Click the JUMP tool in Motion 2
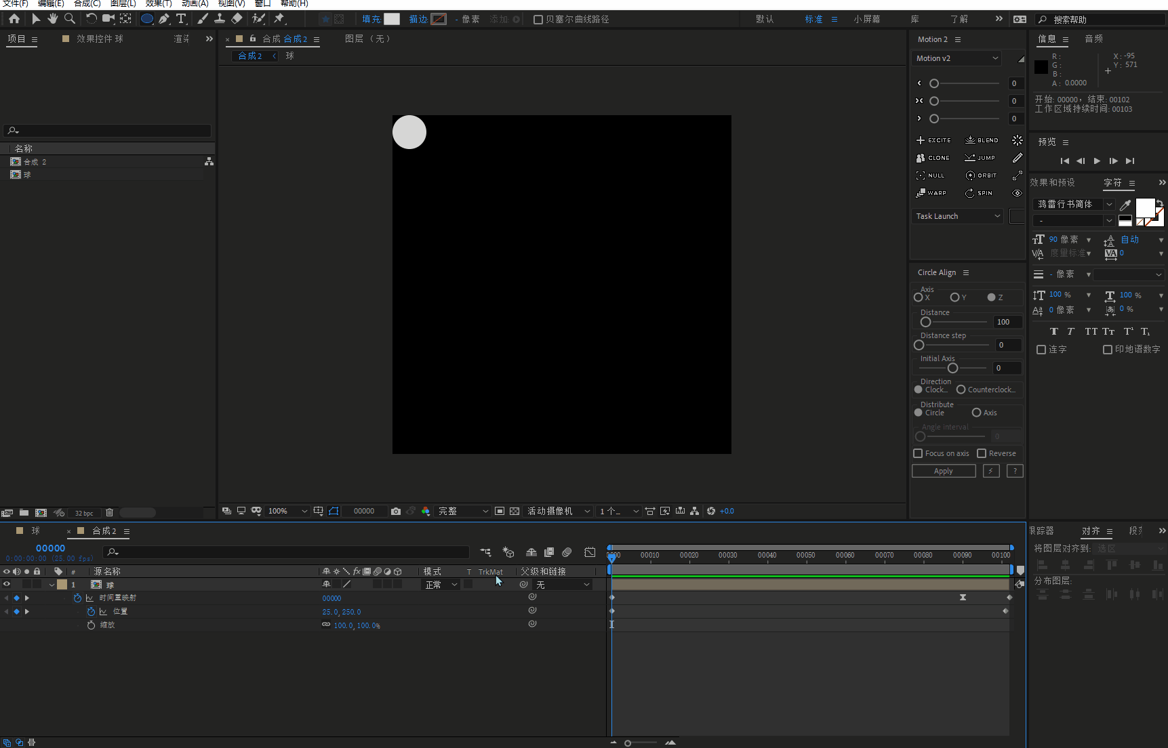This screenshot has width=1168, height=748. 980,158
